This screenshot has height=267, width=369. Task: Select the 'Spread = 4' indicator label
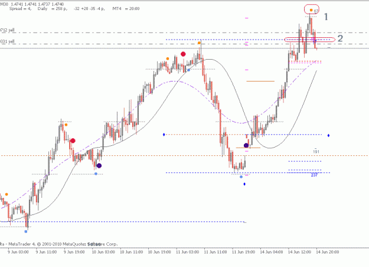pyautogui.click(x=20, y=9)
